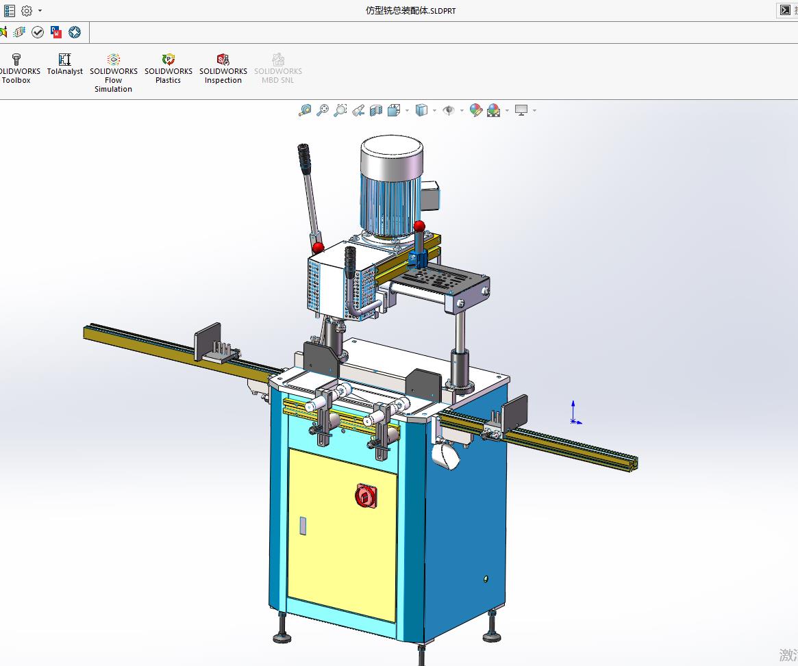Open the View Orientation cube icon
This screenshot has height=666, width=798.
pos(394,110)
